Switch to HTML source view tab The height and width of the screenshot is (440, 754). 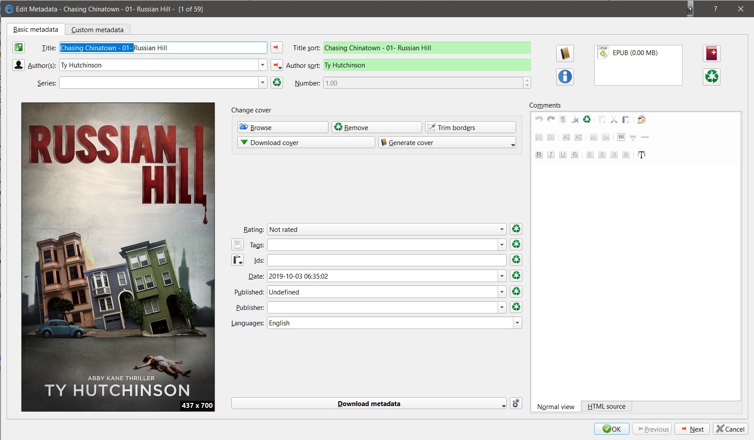[x=606, y=406]
